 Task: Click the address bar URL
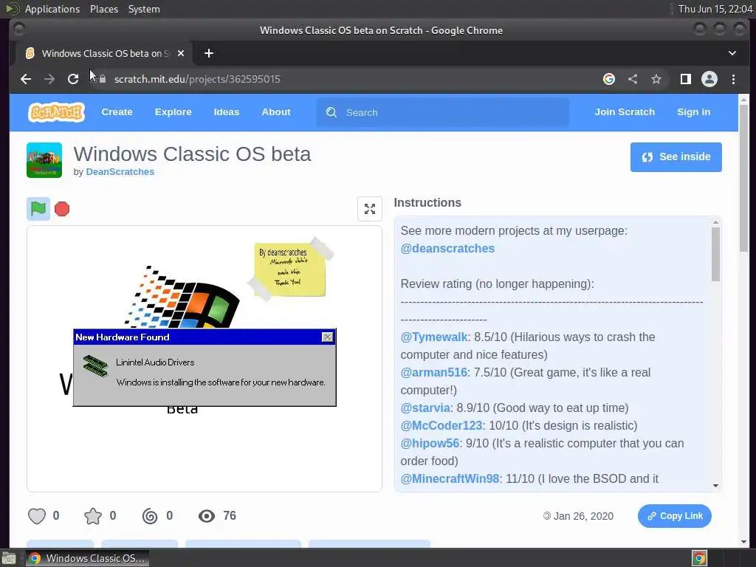pyautogui.click(x=197, y=79)
